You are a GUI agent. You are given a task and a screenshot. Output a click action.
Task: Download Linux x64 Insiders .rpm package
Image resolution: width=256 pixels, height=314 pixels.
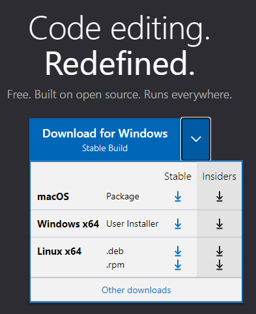click(x=220, y=264)
